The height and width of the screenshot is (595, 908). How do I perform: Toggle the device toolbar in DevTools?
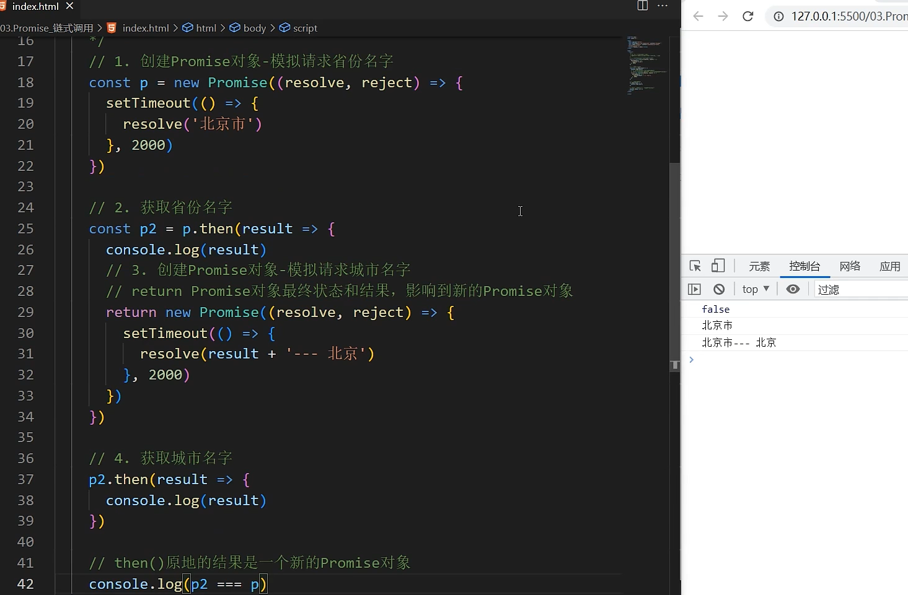coord(718,266)
